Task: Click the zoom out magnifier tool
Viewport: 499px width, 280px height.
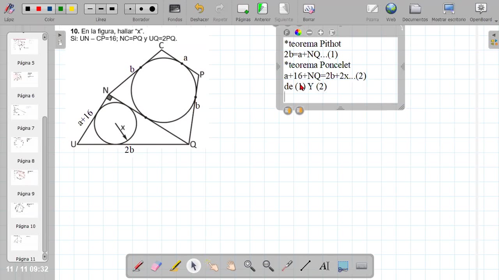Action: (x=268, y=266)
